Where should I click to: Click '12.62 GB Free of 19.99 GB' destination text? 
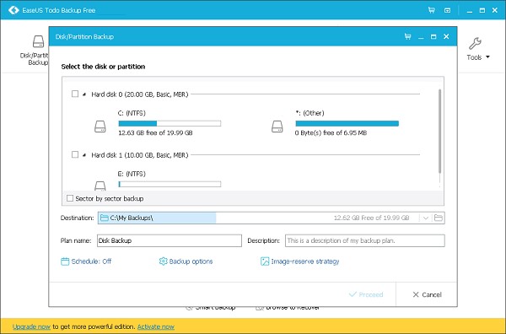[371, 218]
